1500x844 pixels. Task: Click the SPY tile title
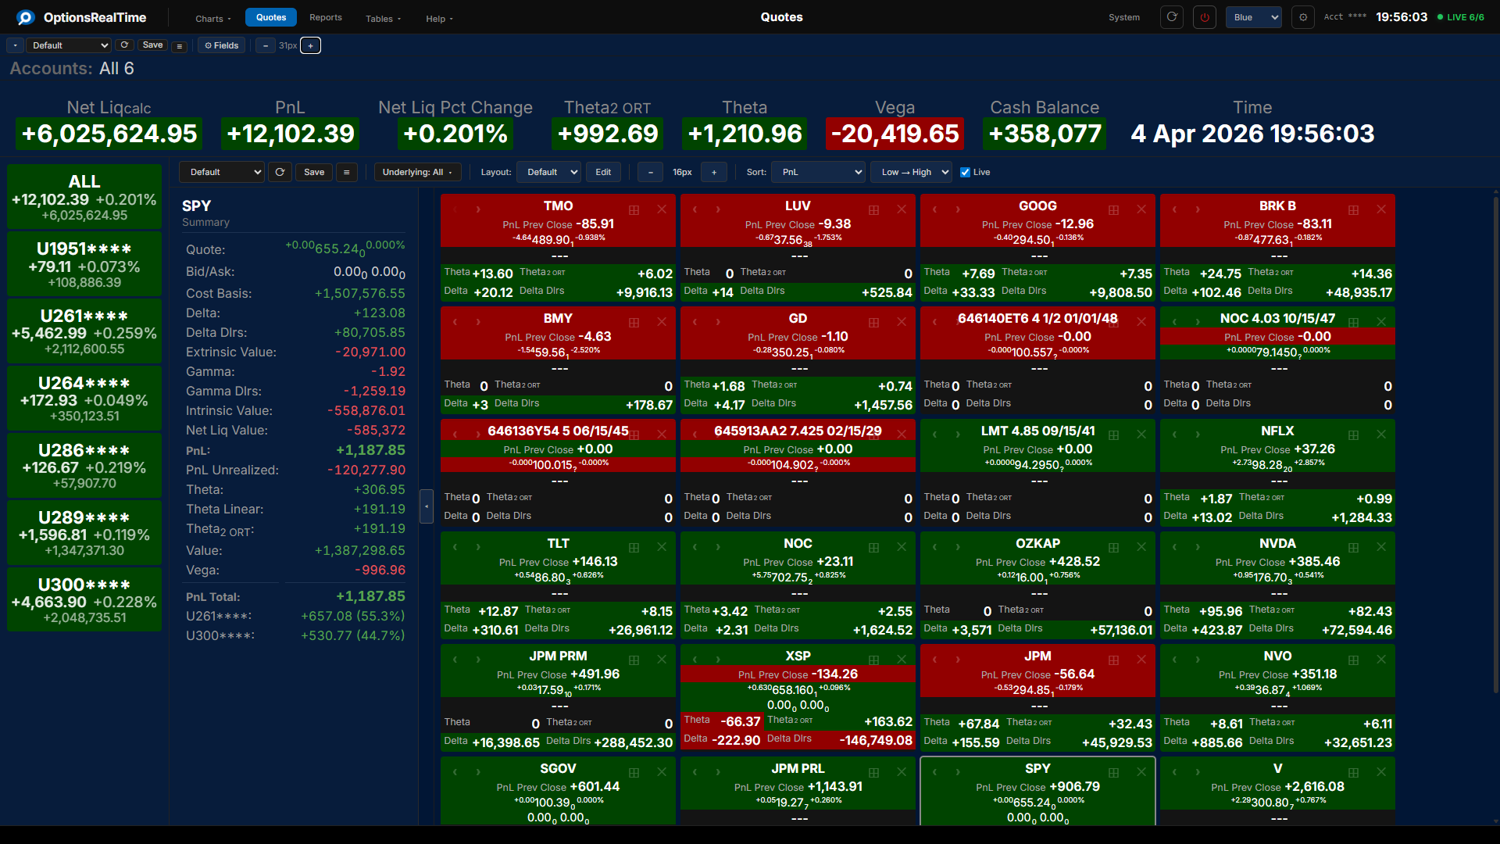point(1037,768)
